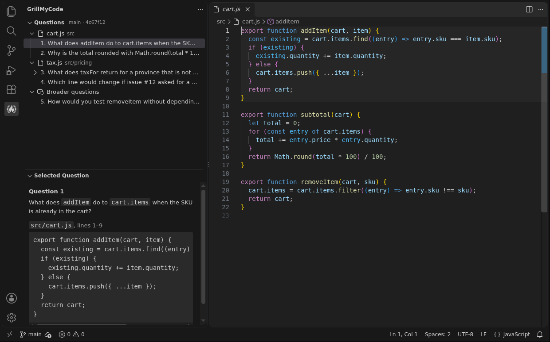This screenshot has height=342, width=550.
Task: Click the code snippet horizontal scrollbar
Action: tap(81, 324)
